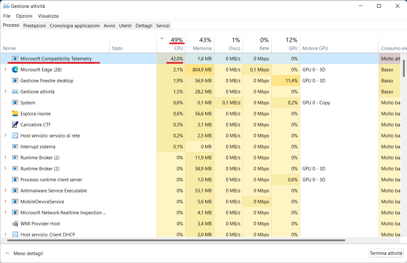The height and width of the screenshot is (263, 407).
Task: Click the Gestione finestre desktop process icon
Action: (15, 80)
